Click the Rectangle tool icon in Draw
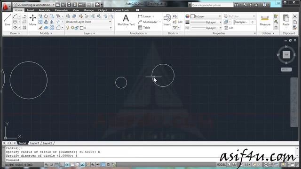The image size is (301, 169). 24,22
